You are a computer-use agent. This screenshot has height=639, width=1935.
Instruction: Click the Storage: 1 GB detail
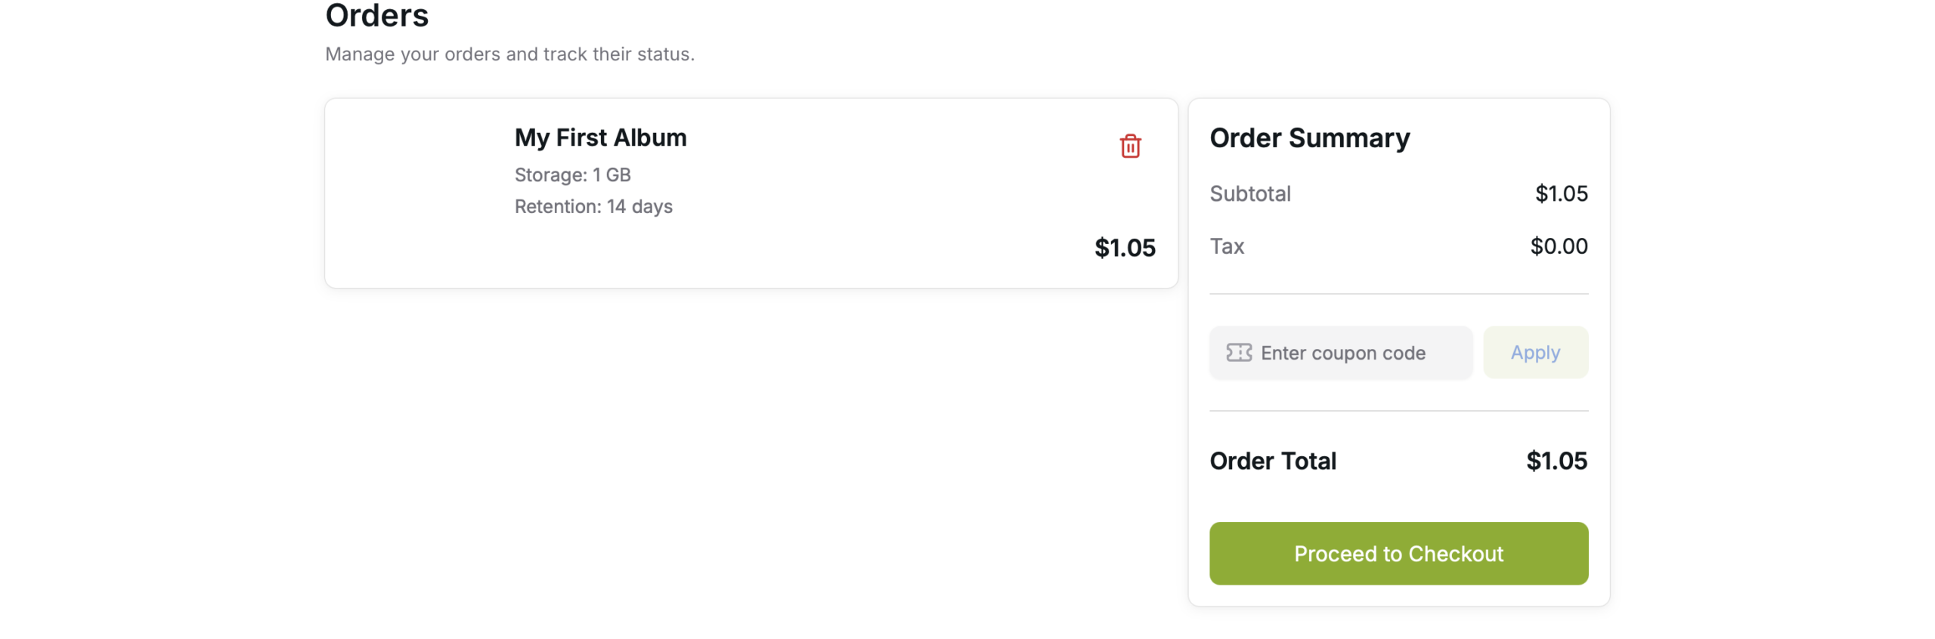(x=572, y=174)
